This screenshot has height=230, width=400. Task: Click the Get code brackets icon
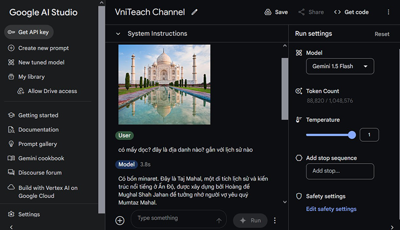coord(337,12)
